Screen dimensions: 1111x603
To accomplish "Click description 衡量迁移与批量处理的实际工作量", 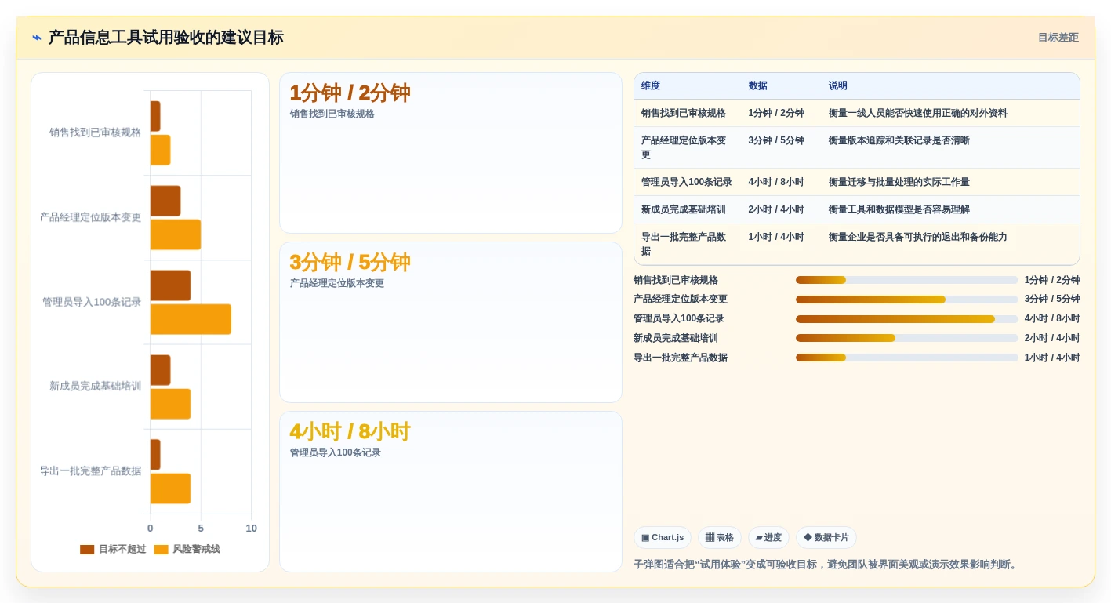I will (899, 182).
